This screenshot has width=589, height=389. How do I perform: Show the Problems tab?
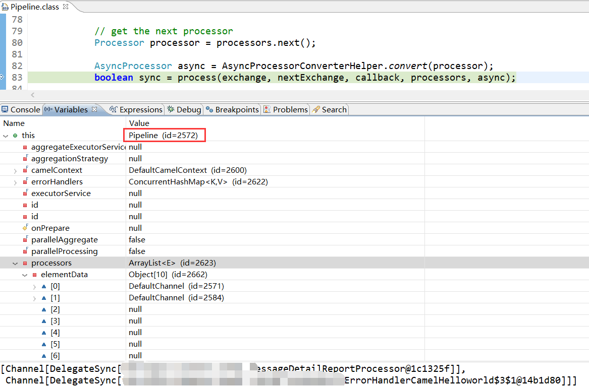click(x=286, y=109)
